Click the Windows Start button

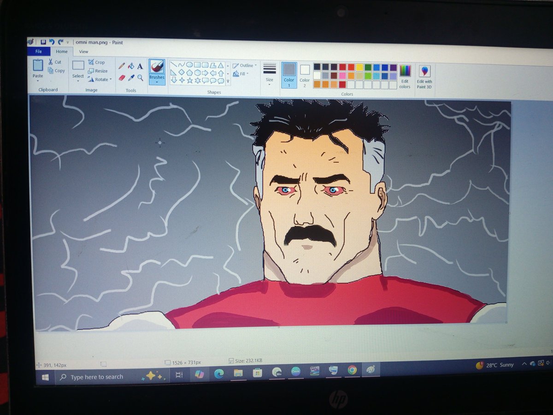point(45,377)
